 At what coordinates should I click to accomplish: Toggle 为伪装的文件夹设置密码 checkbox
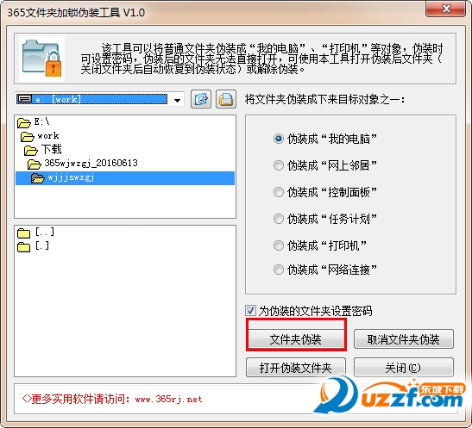(250, 311)
